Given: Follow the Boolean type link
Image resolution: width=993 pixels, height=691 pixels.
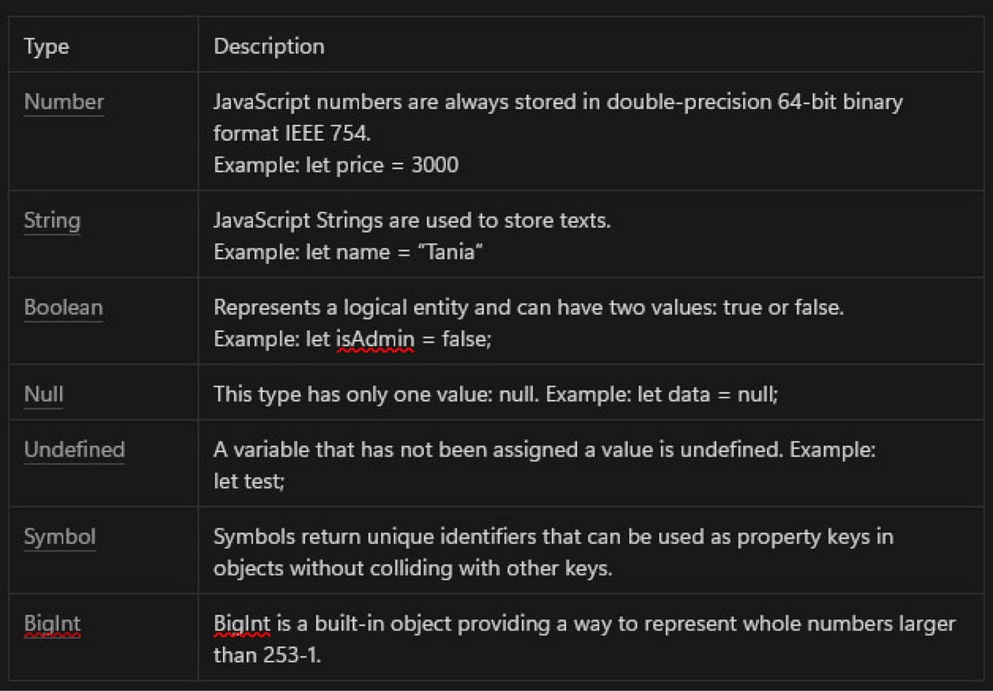Looking at the screenshot, I should pyautogui.click(x=63, y=308).
